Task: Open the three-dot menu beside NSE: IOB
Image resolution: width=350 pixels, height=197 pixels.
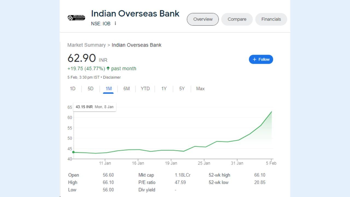Action: (115, 24)
